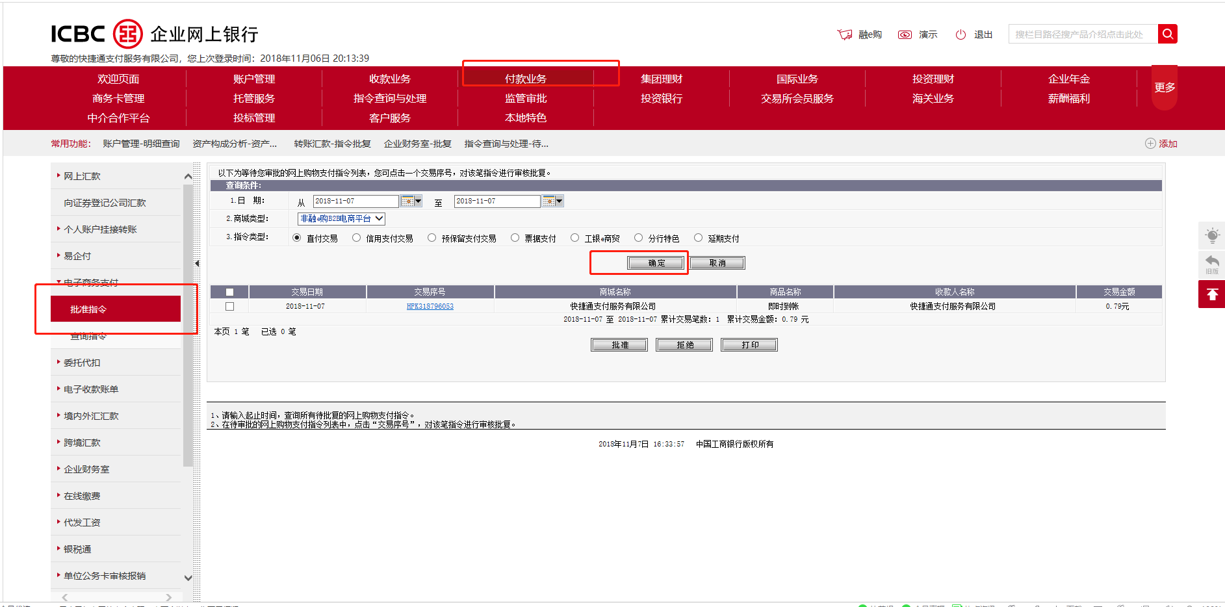Screen dimensions: 1225x607
Task: Expand the 代发工资 sidebar item
Action: pyautogui.click(x=82, y=523)
